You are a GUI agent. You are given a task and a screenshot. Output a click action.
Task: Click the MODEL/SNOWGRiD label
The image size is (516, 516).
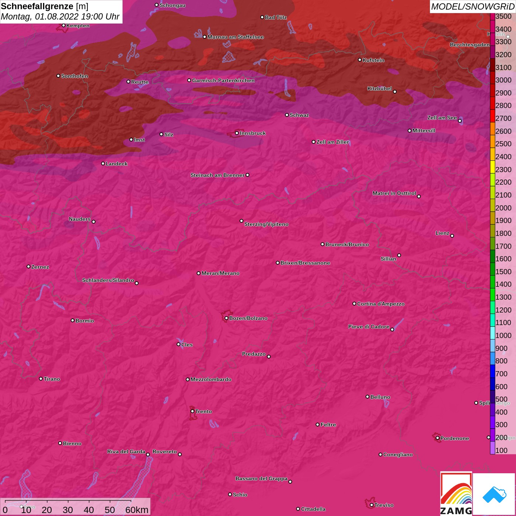click(472, 7)
